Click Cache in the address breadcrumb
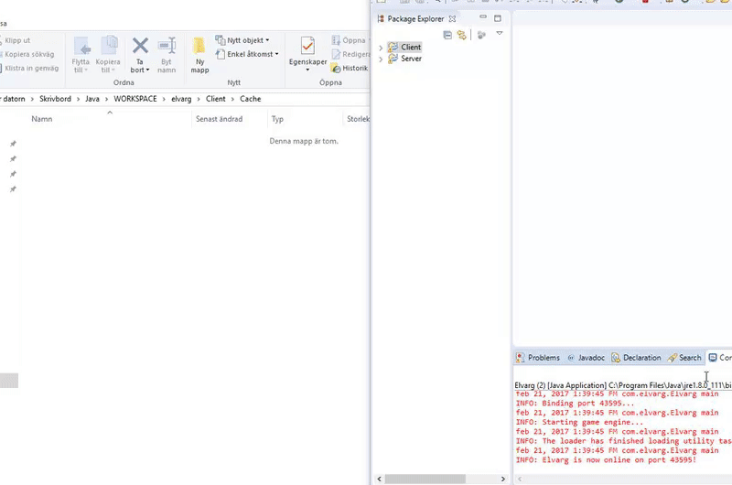 point(250,99)
